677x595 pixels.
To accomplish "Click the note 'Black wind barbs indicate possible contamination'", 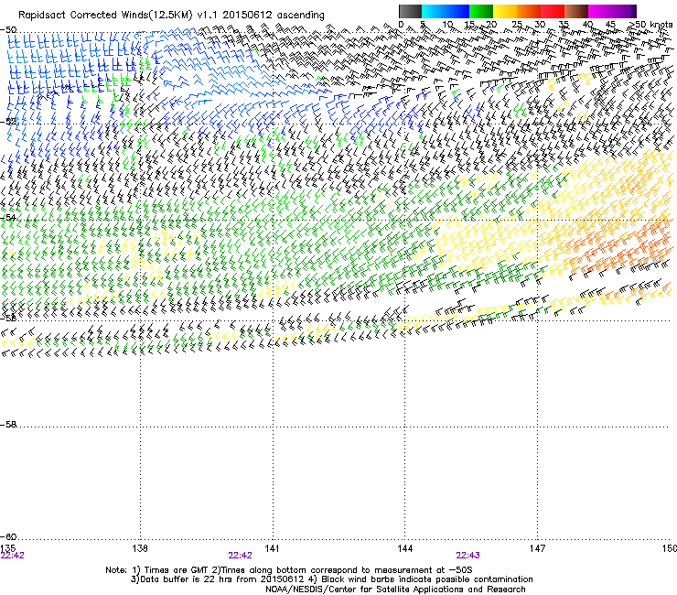I will 427,579.
